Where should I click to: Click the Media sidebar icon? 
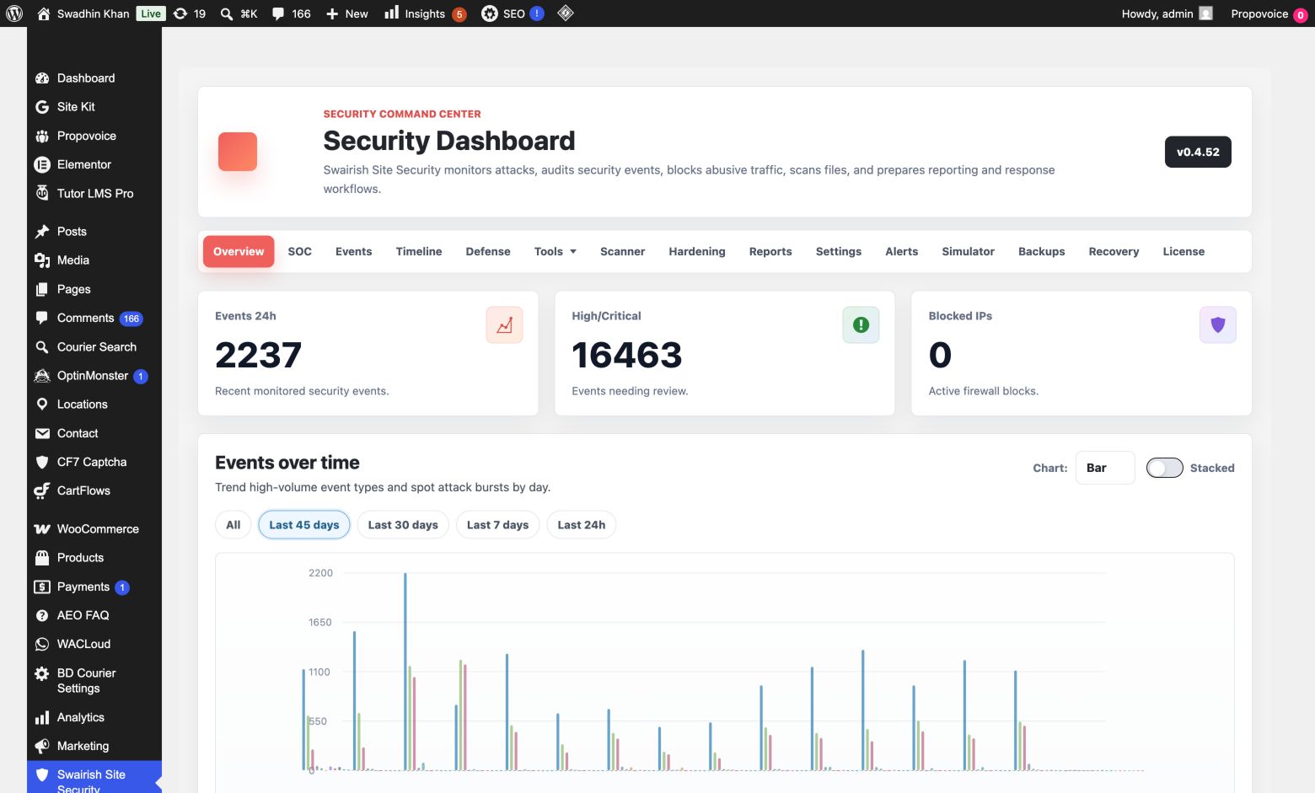click(x=42, y=260)
